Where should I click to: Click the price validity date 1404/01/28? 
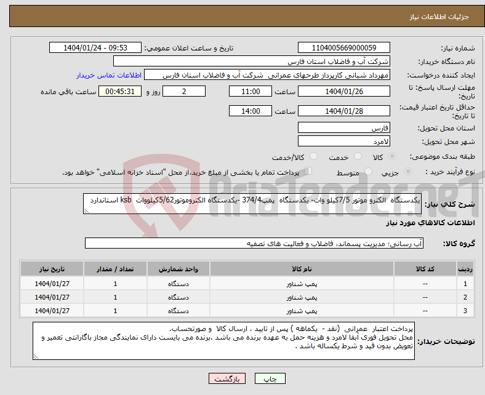(343, 111)
